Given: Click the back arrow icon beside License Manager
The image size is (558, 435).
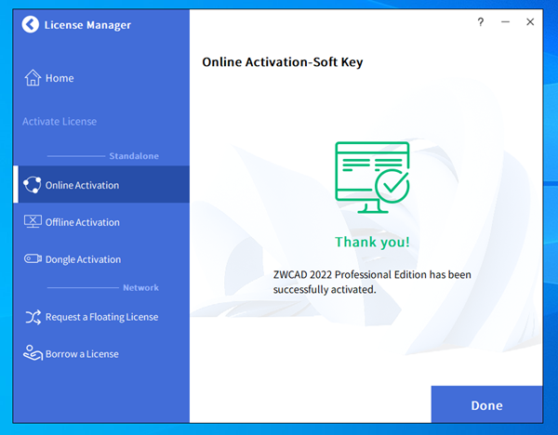Looking at the screenshot, I should click(x=31, y=24).
